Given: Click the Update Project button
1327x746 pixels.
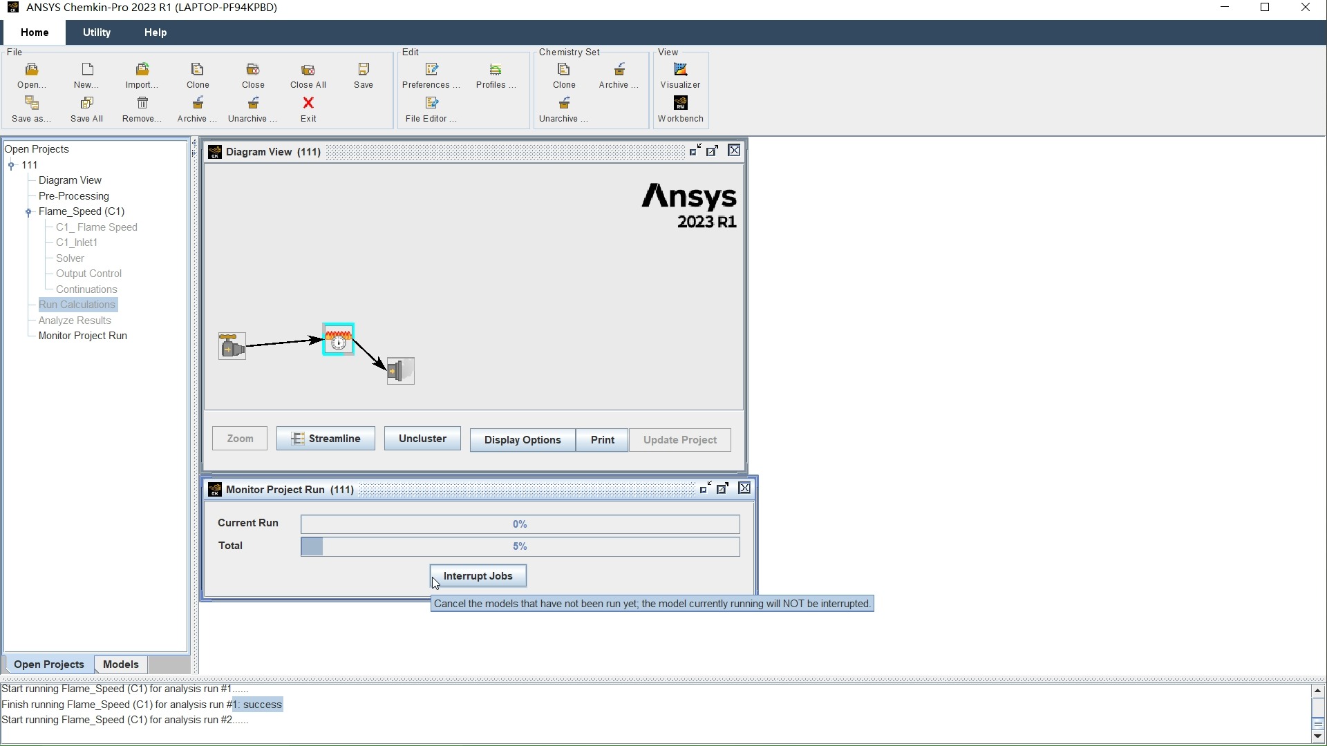Looking at the screenshot, I should [680, 440].
